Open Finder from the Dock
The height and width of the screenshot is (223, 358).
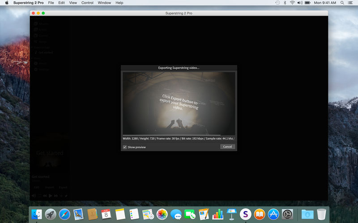37,214
